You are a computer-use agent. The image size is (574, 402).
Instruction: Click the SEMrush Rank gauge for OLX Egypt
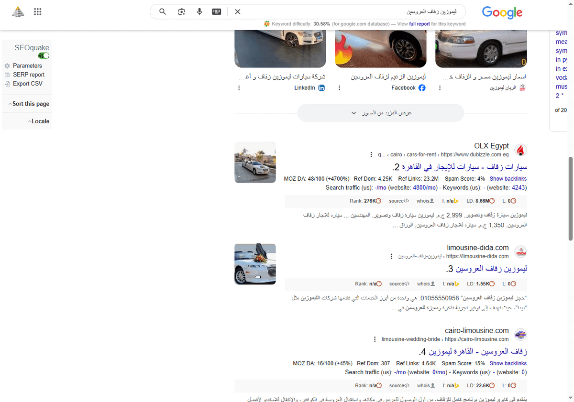[x=378, y=201]
